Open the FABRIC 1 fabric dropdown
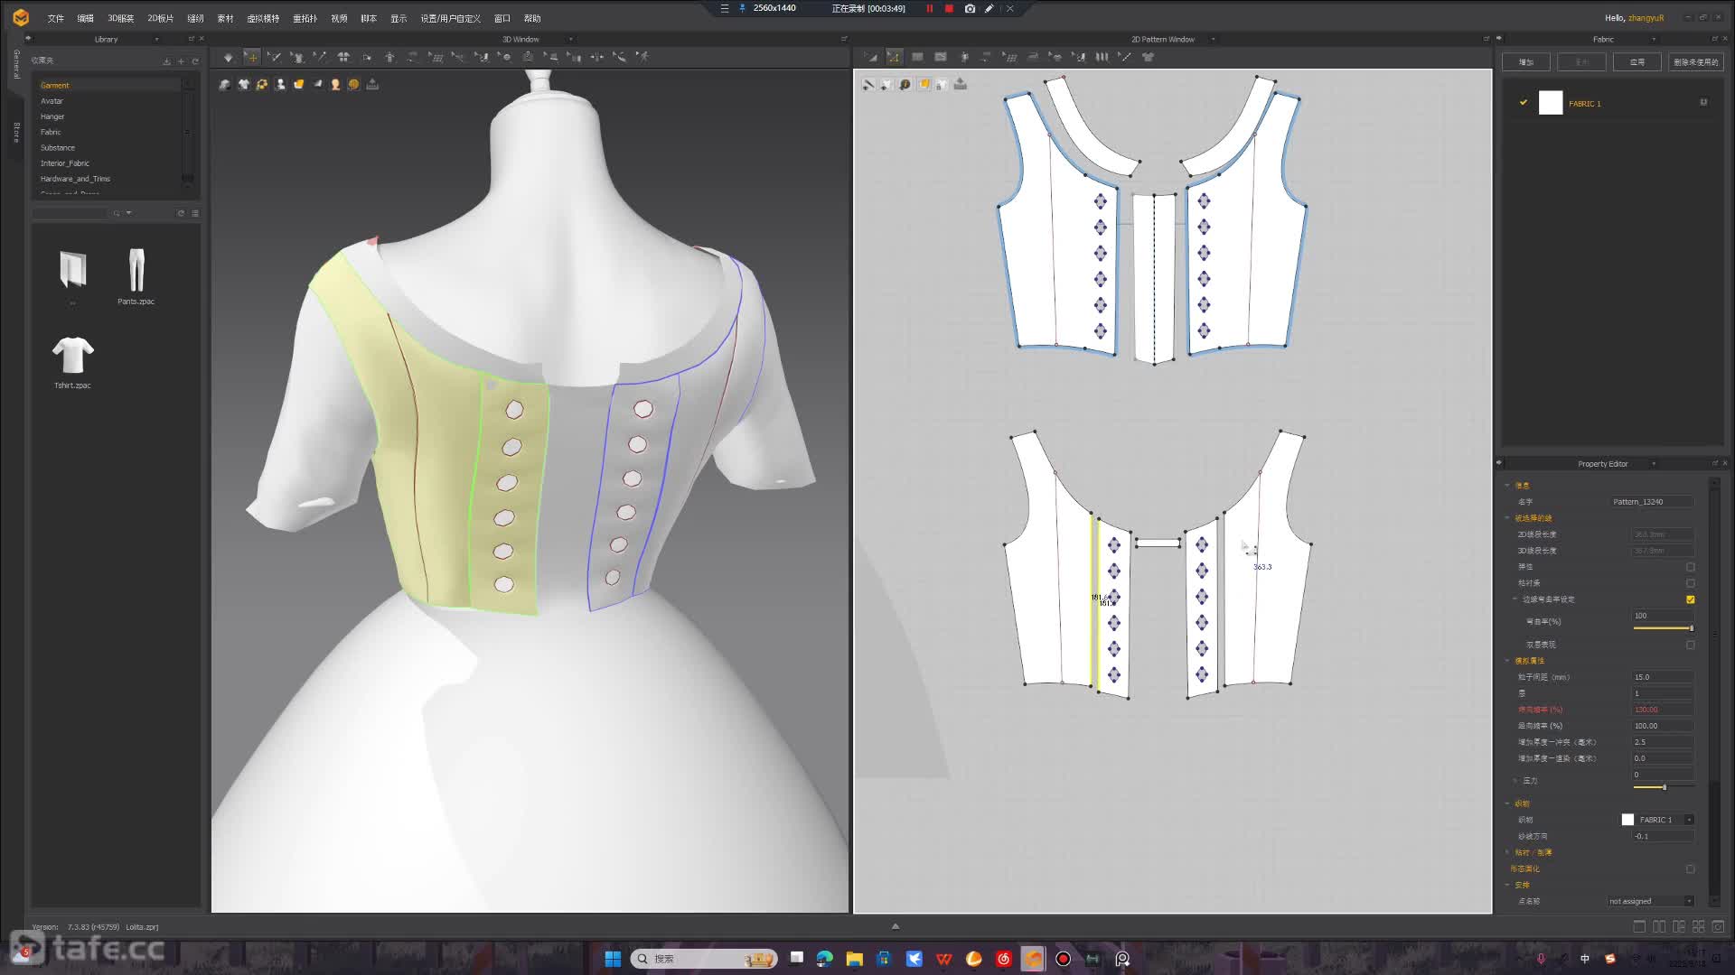 pos(1689,820)
